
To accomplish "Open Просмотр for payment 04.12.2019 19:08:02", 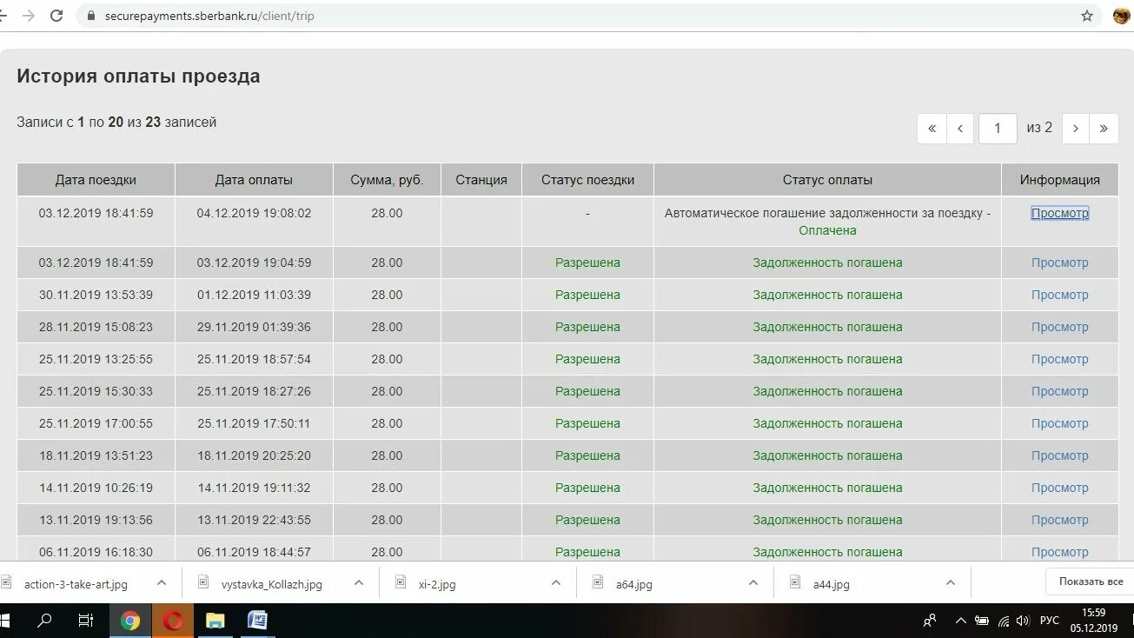I will pyautogui.click(x=1059, y=213).
